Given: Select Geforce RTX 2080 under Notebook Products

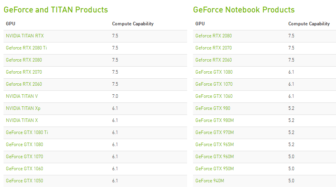Looking at the screenshot, I should pos(213,36).
